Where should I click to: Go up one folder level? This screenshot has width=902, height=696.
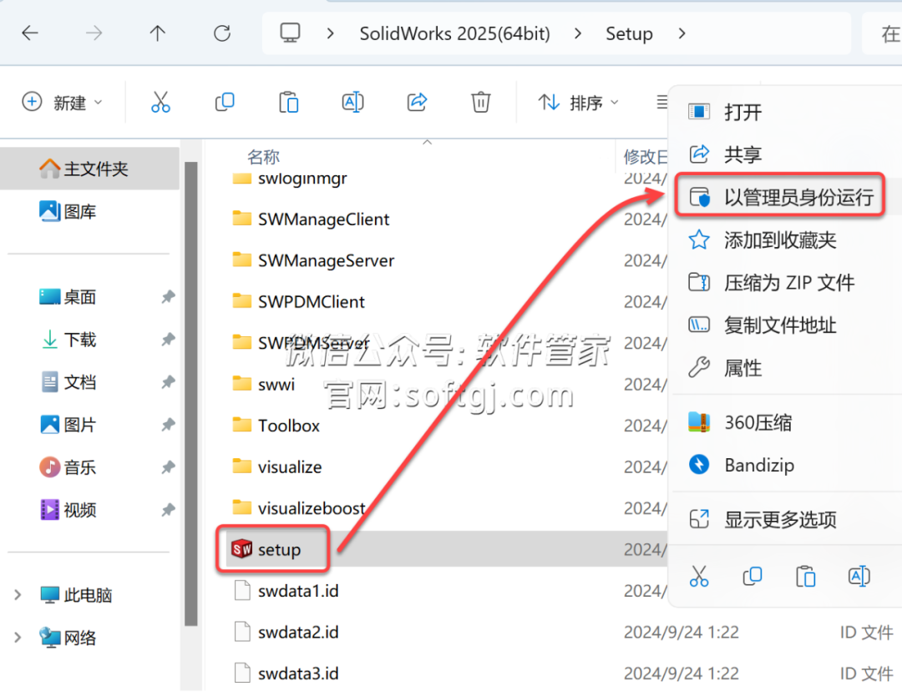tap(157, 33)
